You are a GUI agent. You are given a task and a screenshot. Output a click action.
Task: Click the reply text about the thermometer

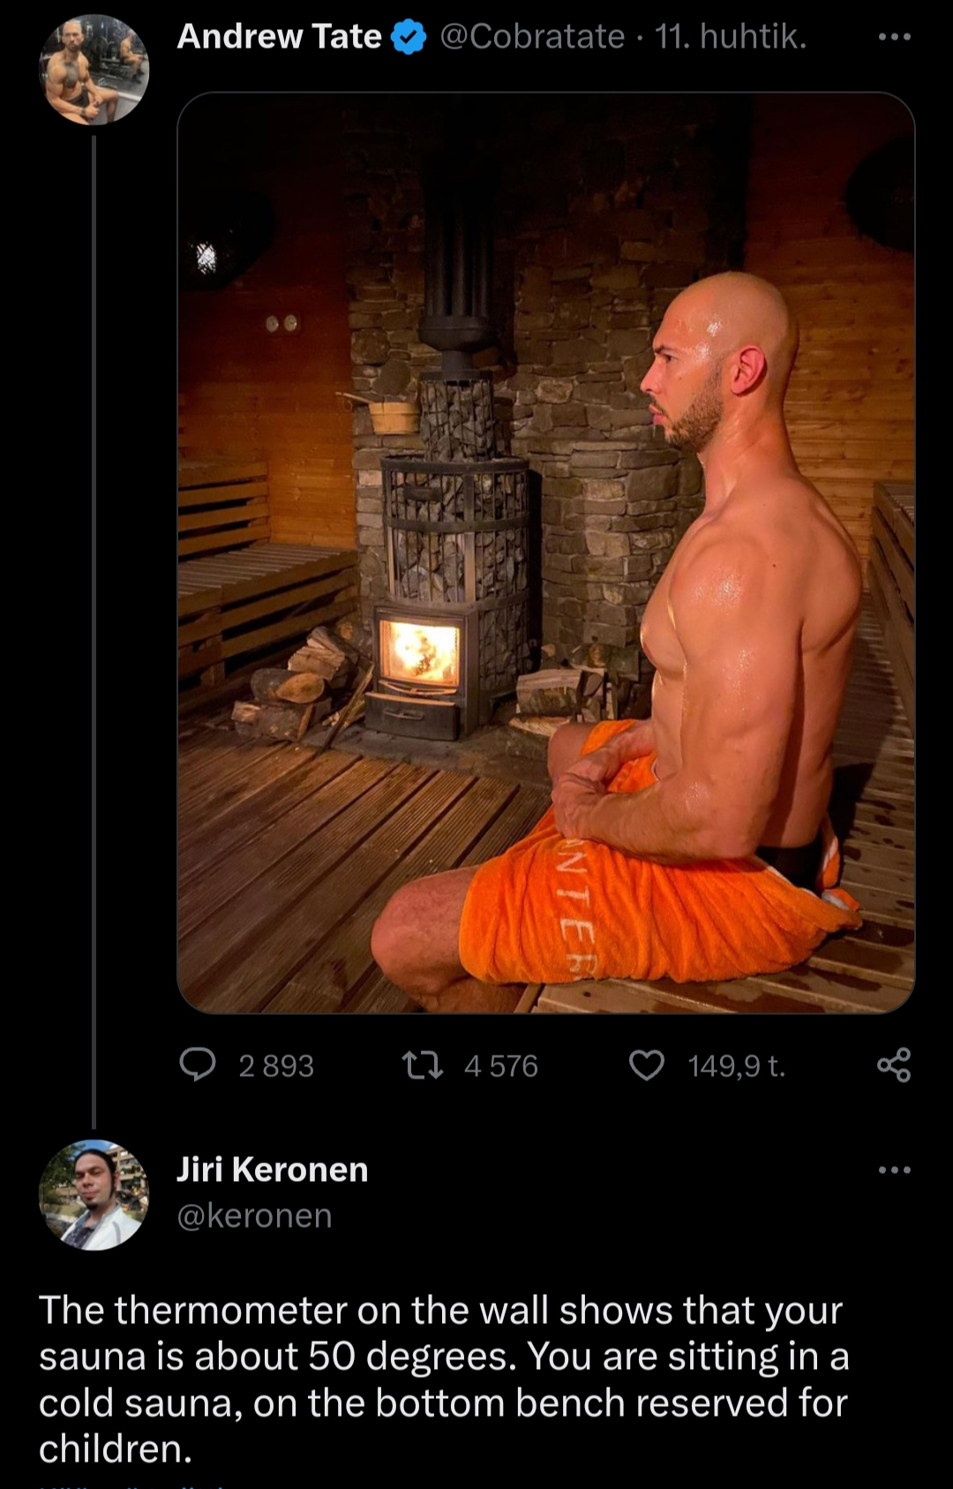tap(444, 1380)
